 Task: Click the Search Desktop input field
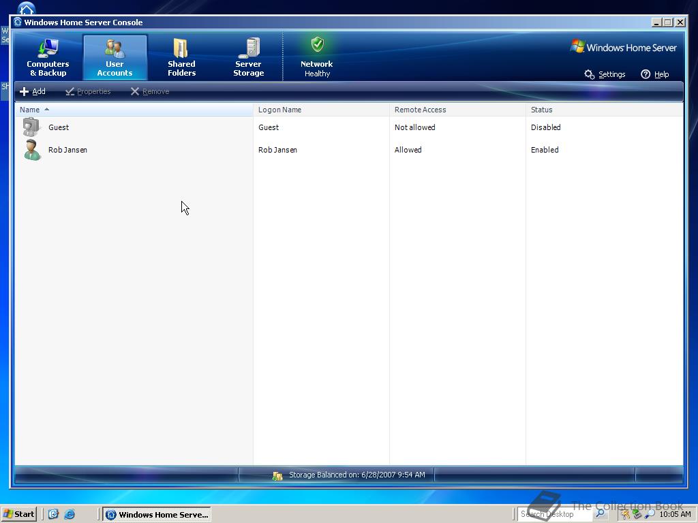click(554, 515)
